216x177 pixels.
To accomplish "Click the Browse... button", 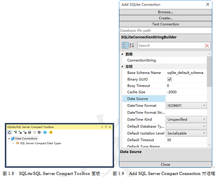I will pos(165,12).
